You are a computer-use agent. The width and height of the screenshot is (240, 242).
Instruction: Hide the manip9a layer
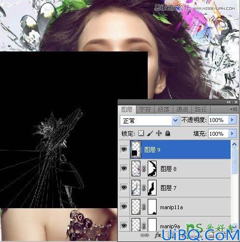124,225
